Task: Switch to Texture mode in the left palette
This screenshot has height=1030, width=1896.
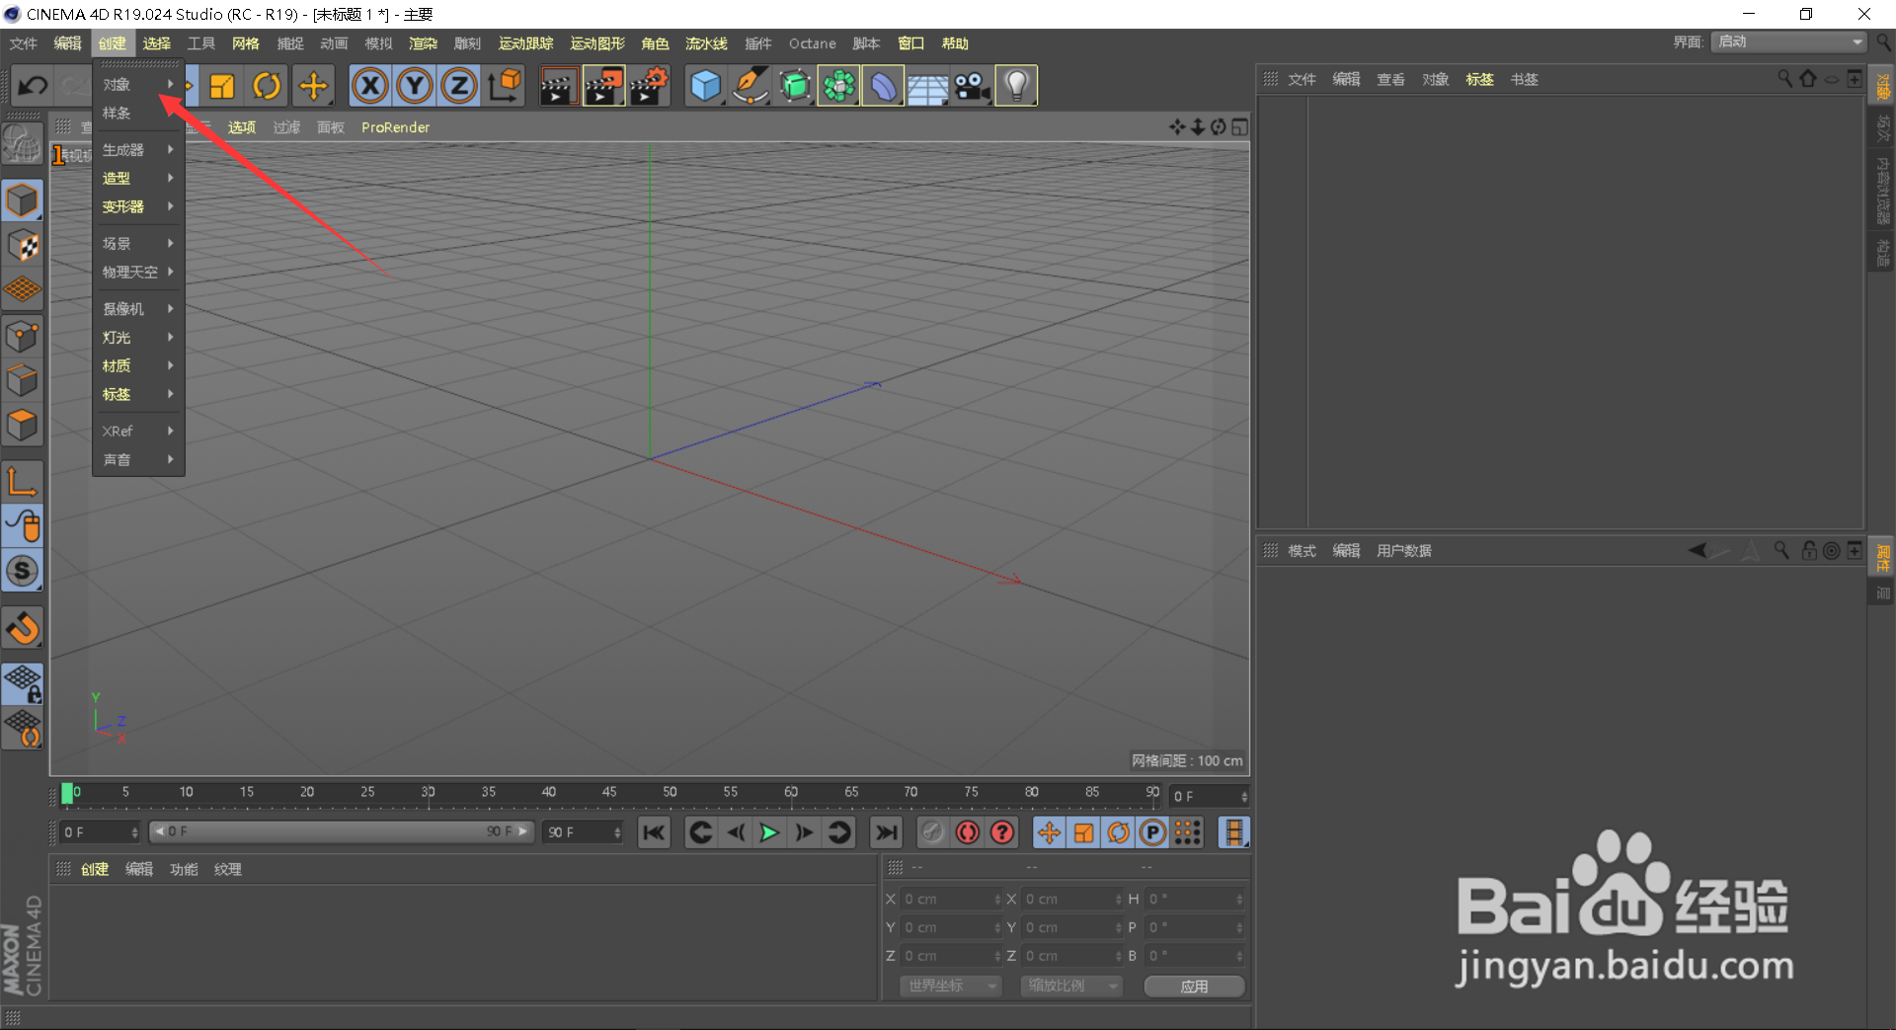Action: point(23,245)
